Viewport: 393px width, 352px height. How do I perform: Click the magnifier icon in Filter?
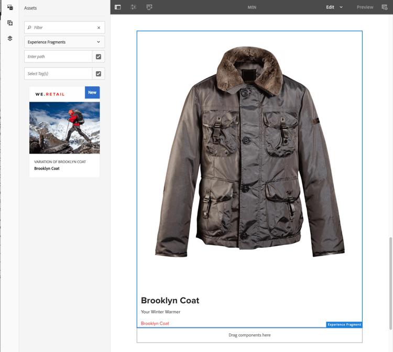tap(29, 28)
